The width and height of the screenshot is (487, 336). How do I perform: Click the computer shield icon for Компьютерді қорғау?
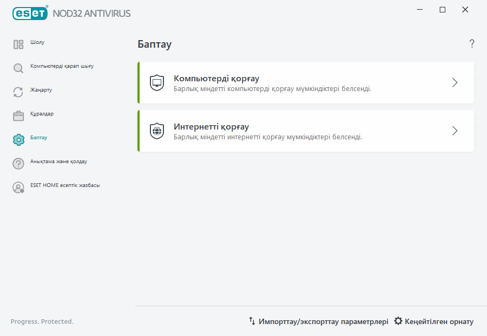[156, 82]
